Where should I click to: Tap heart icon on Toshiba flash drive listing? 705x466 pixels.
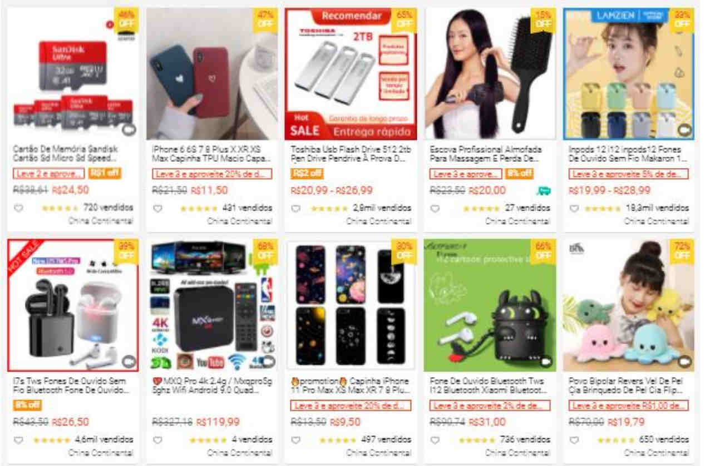click(297, 209)
